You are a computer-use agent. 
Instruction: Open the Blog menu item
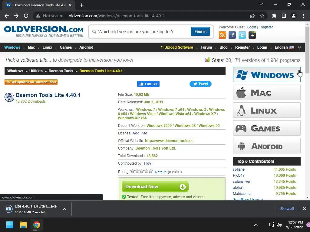(223, 47)
